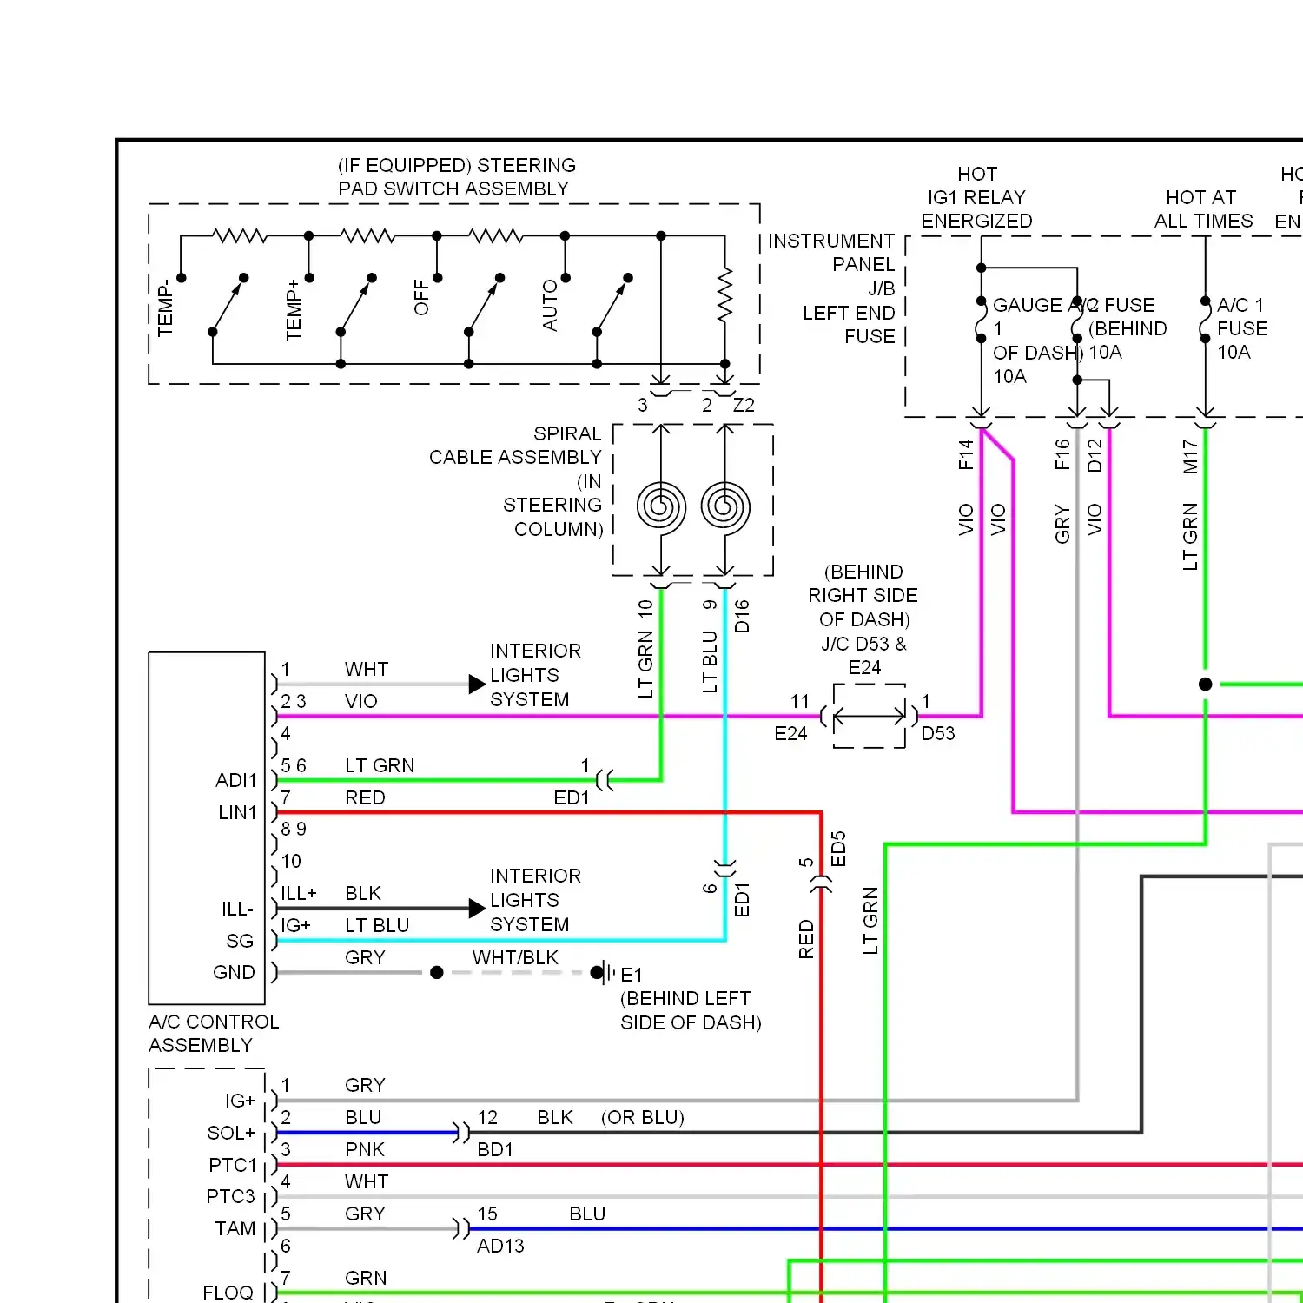Viewport: 1303px width, 1303px height.
Task: Click the "AUTO" switch label
Action: [550, 305]
